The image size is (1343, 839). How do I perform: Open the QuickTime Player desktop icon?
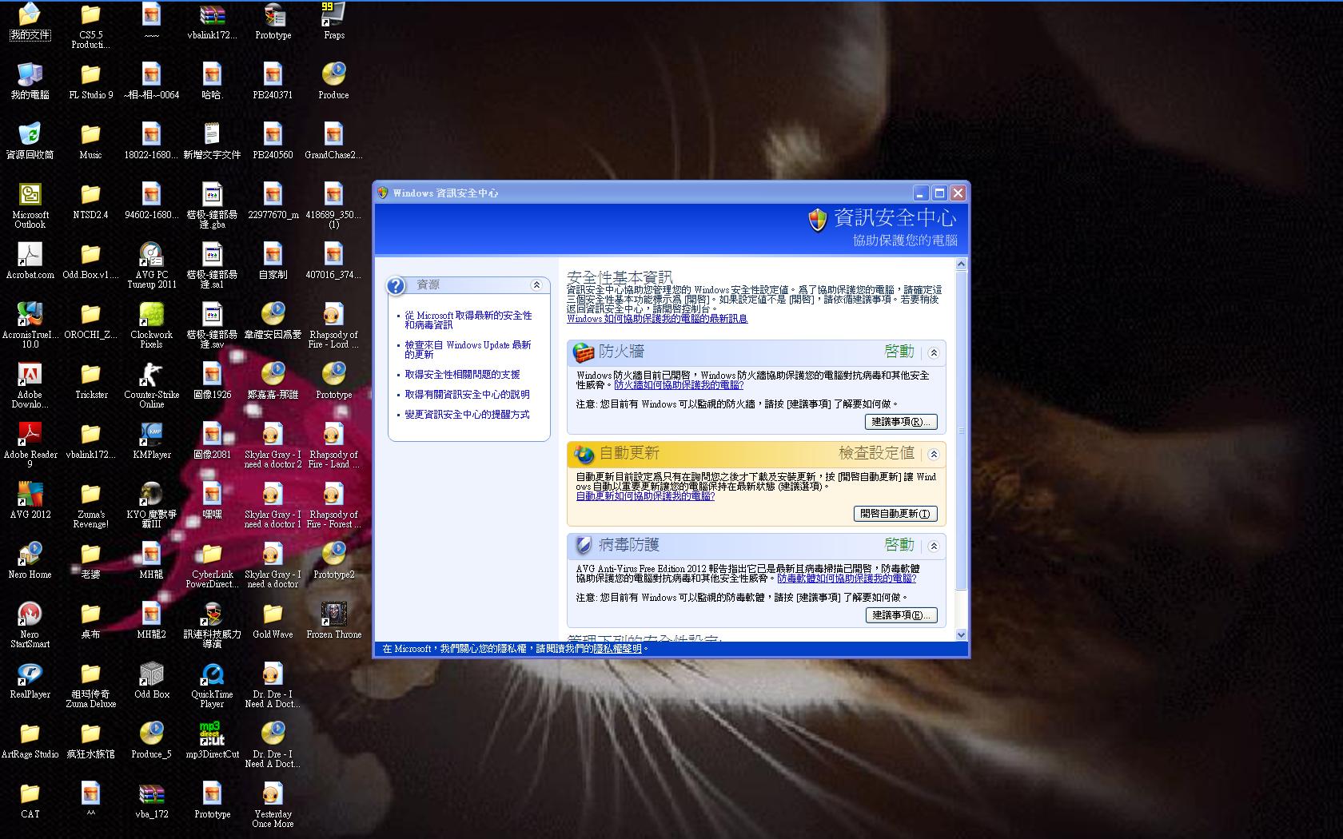coord(213,685)
